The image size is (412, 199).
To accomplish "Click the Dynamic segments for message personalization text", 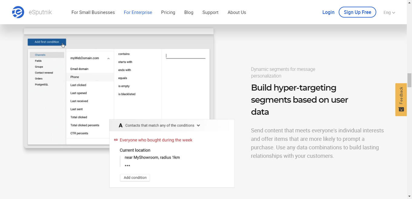I will (x=283, y=72).
